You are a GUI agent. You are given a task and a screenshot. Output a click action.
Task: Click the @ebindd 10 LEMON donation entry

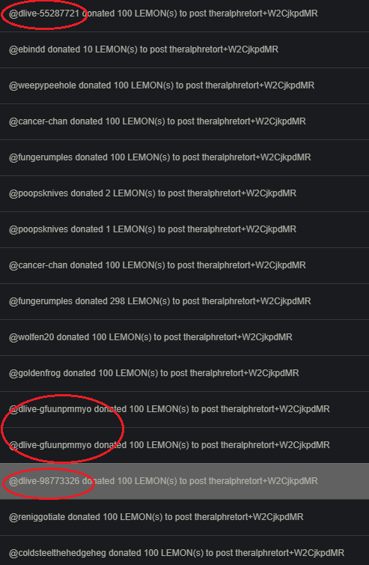(184, 49)
